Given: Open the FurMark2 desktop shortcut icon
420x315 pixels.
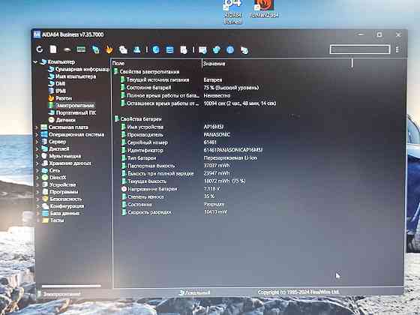Looking at the screenshot, I should 264,4.
